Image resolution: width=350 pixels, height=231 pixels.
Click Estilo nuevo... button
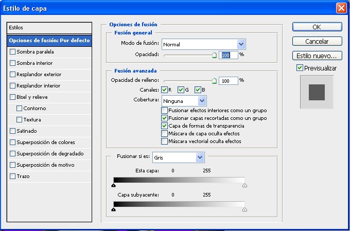[x=317, y=56]
